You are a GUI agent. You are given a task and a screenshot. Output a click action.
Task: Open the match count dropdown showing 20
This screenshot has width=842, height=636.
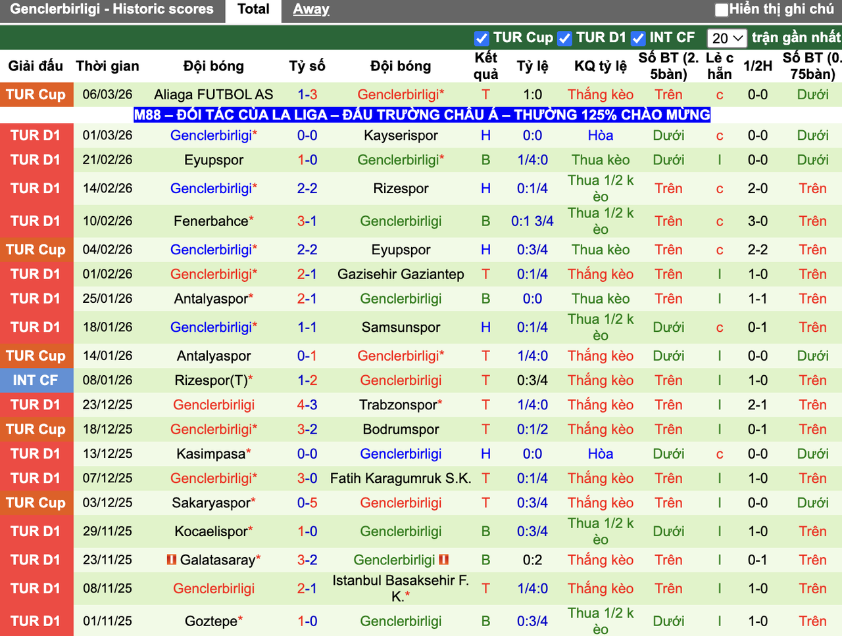(x=726, y=38)
